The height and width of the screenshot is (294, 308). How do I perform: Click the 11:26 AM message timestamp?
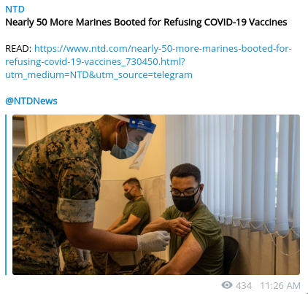[x=280, y=285]
